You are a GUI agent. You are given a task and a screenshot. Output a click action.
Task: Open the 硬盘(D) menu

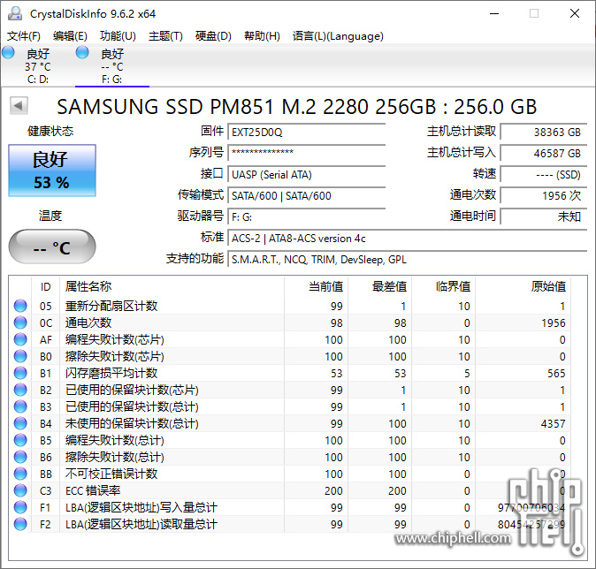tap(213, 36)
